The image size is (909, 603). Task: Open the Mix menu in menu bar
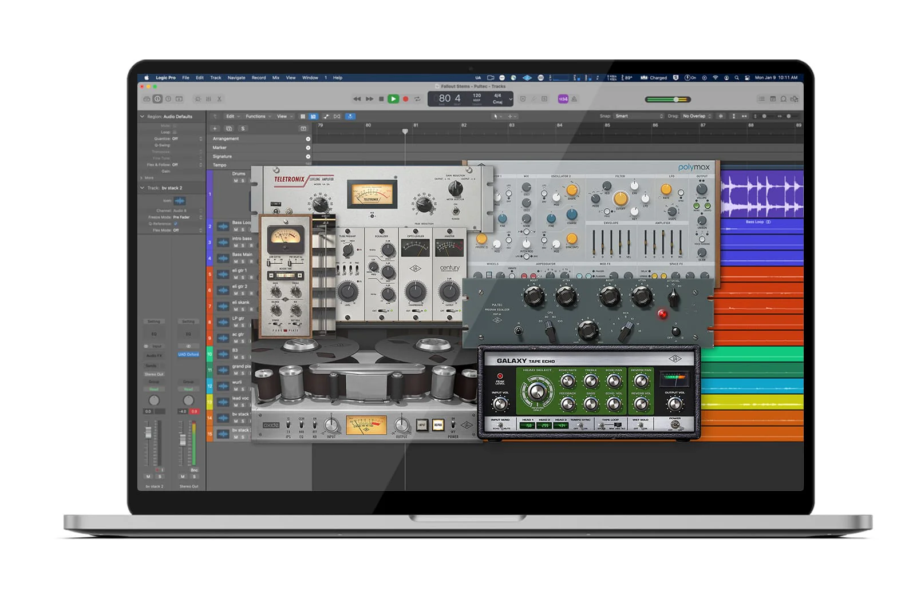point(275,78)
